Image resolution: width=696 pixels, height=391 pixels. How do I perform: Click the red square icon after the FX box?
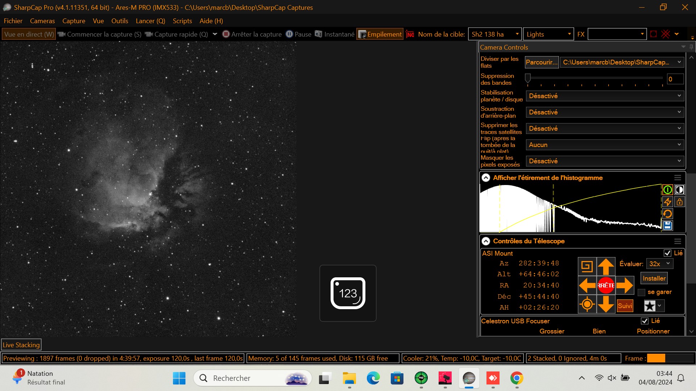(x=654, y=34)
